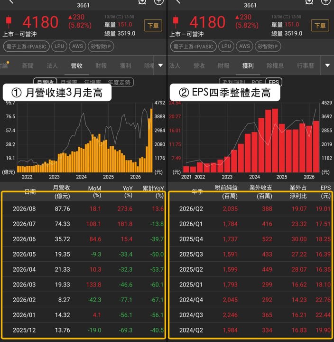Screen dimensions: 334x342
Task: Select the 2026/04 revenue row
Action: (83, 269)
